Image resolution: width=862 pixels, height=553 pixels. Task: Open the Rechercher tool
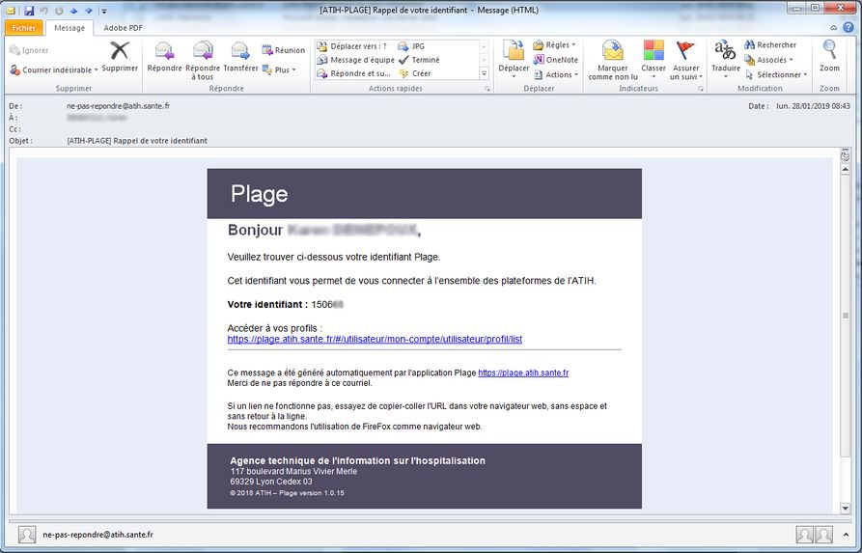click(x=770, y=44)
